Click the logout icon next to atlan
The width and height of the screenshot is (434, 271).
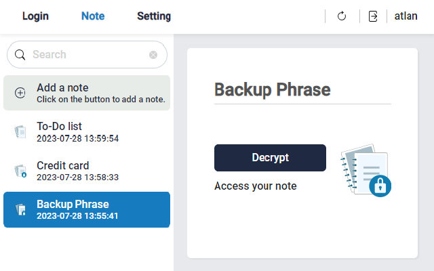click(x=373, y=16)
